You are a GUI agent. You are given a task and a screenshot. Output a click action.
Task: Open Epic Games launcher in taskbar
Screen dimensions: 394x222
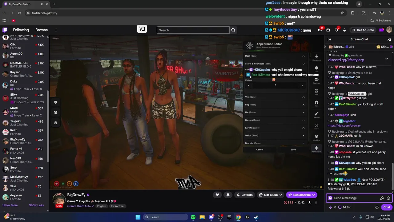point(229,217)
